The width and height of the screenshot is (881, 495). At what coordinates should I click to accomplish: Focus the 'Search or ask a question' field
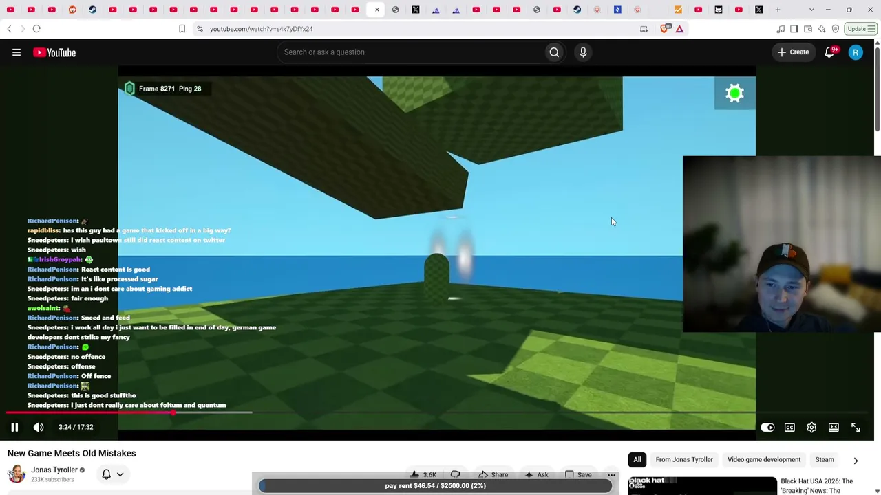pyautogui.click(x=411, y=52)
